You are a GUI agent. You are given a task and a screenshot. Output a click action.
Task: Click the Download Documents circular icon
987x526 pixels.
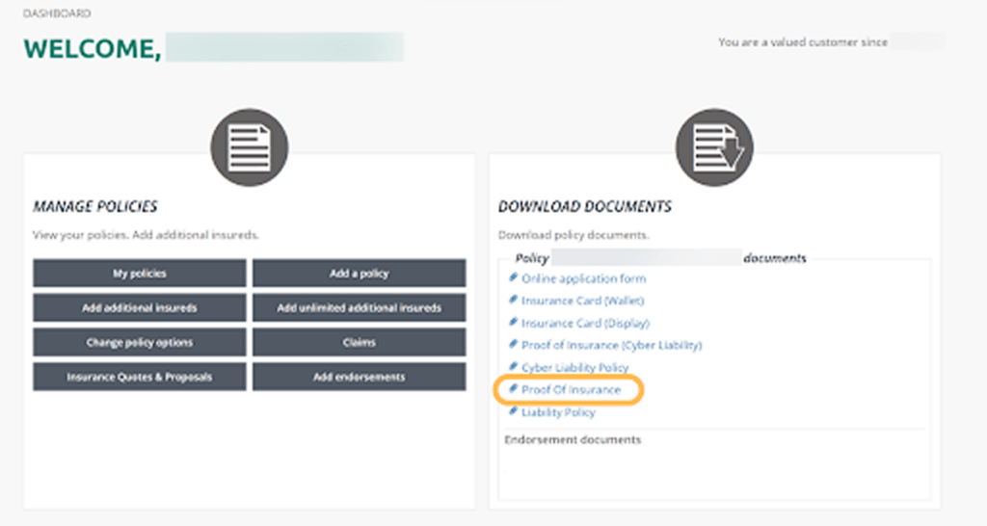714,147
